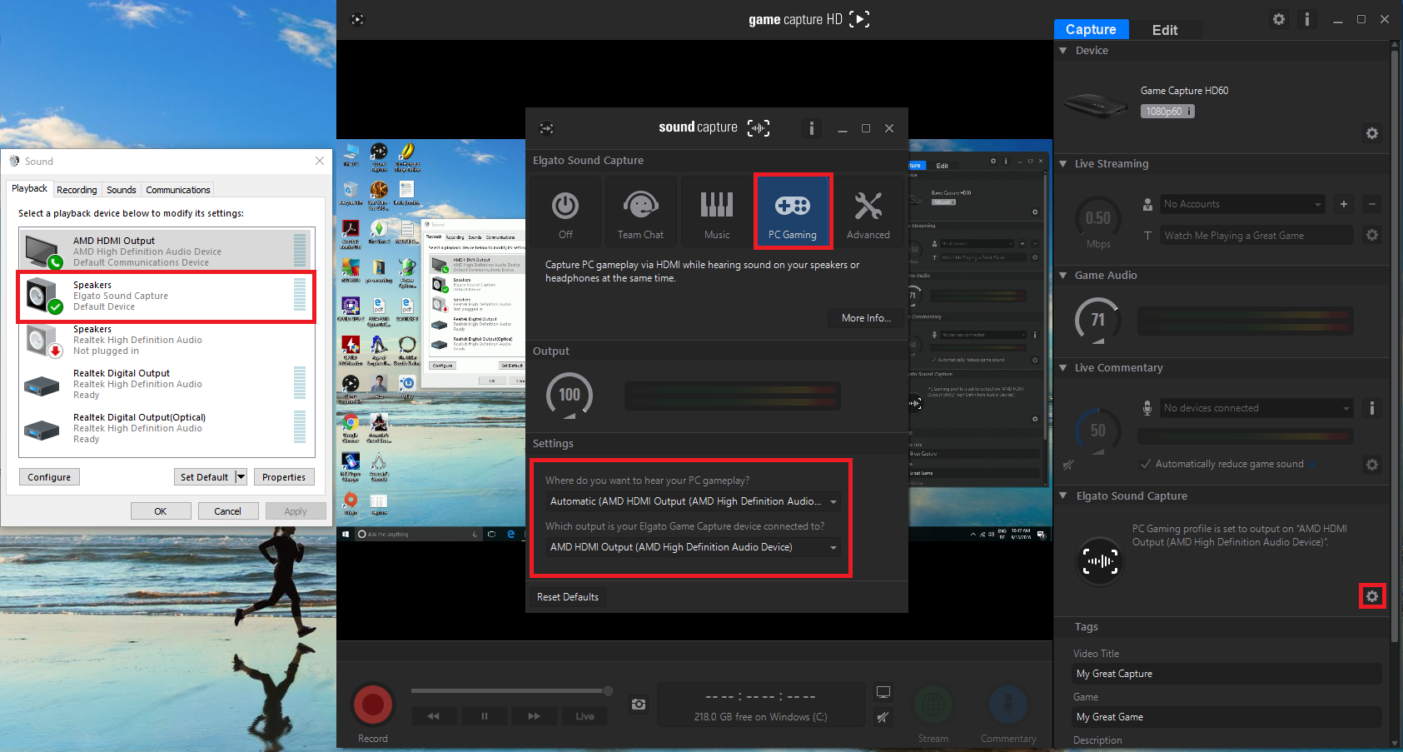Viewport: 1403px width, 752px height.
Task: Open the Recording tab in Sound dialog
Action: tap(77, 190)
